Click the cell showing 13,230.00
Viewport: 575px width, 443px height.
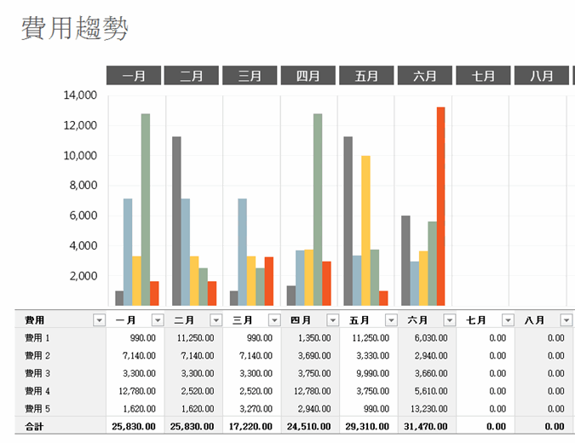pos(427,408)
